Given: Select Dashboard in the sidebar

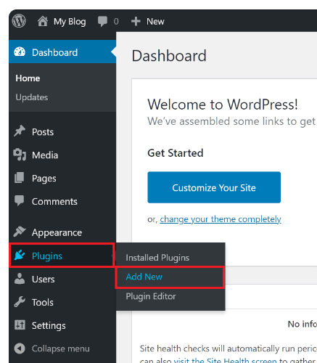Looking at the screenshot, I should pos(62,52).
